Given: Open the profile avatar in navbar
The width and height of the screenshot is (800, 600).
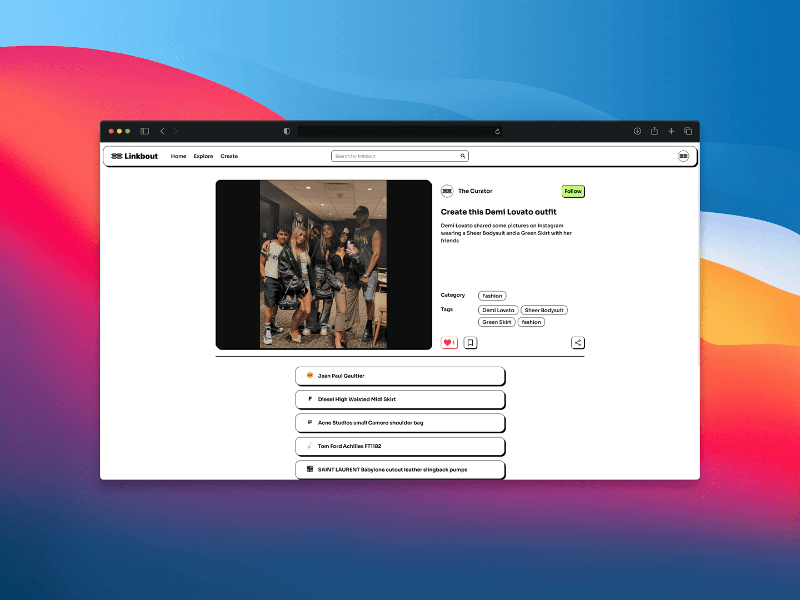Looking at the screenshot, I should coord(683,156).
